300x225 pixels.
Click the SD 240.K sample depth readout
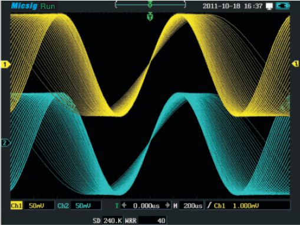[107, 220]
